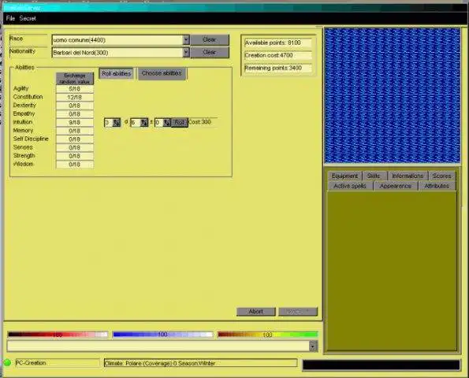Switch to the Scores tab
This screenshot has height=378, width=469.
(441, 176)
